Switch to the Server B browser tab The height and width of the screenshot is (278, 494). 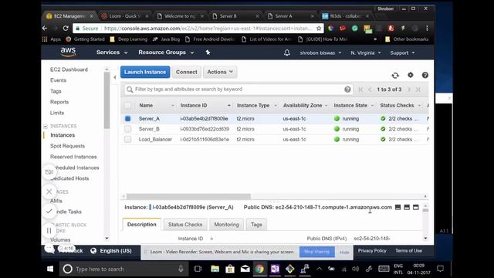click(x=235, y=16)
